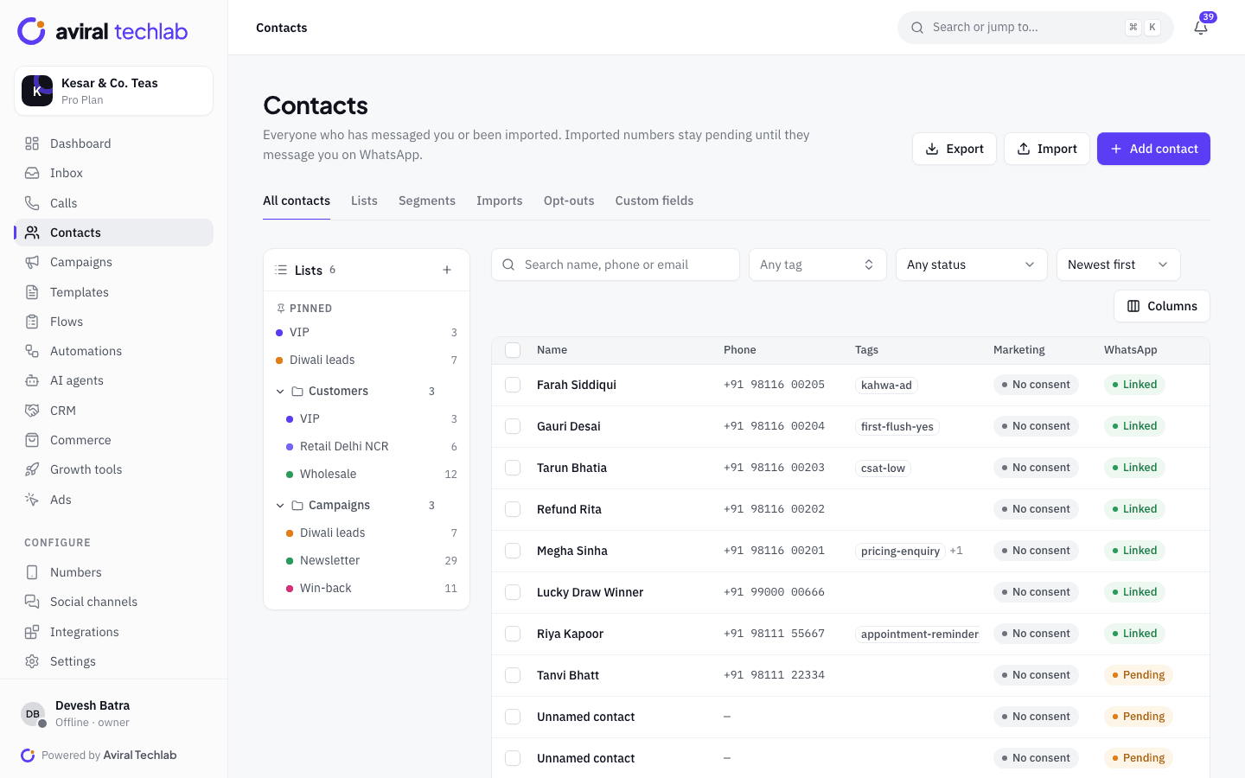Viewport: 1245px width, 778px height.
Task: Collapse the Campaigns folder in Lists
Action: point(280,506)
